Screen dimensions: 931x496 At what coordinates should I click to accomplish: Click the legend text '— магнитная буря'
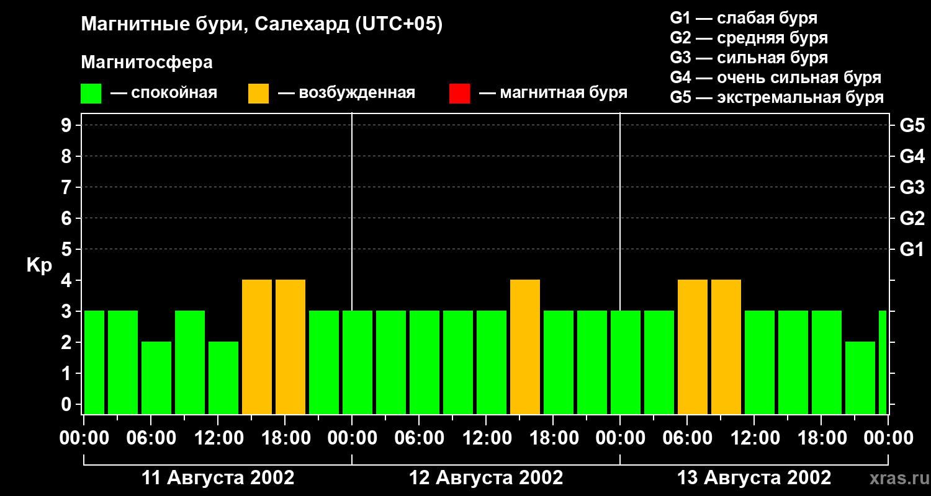[x=553, y=94]
